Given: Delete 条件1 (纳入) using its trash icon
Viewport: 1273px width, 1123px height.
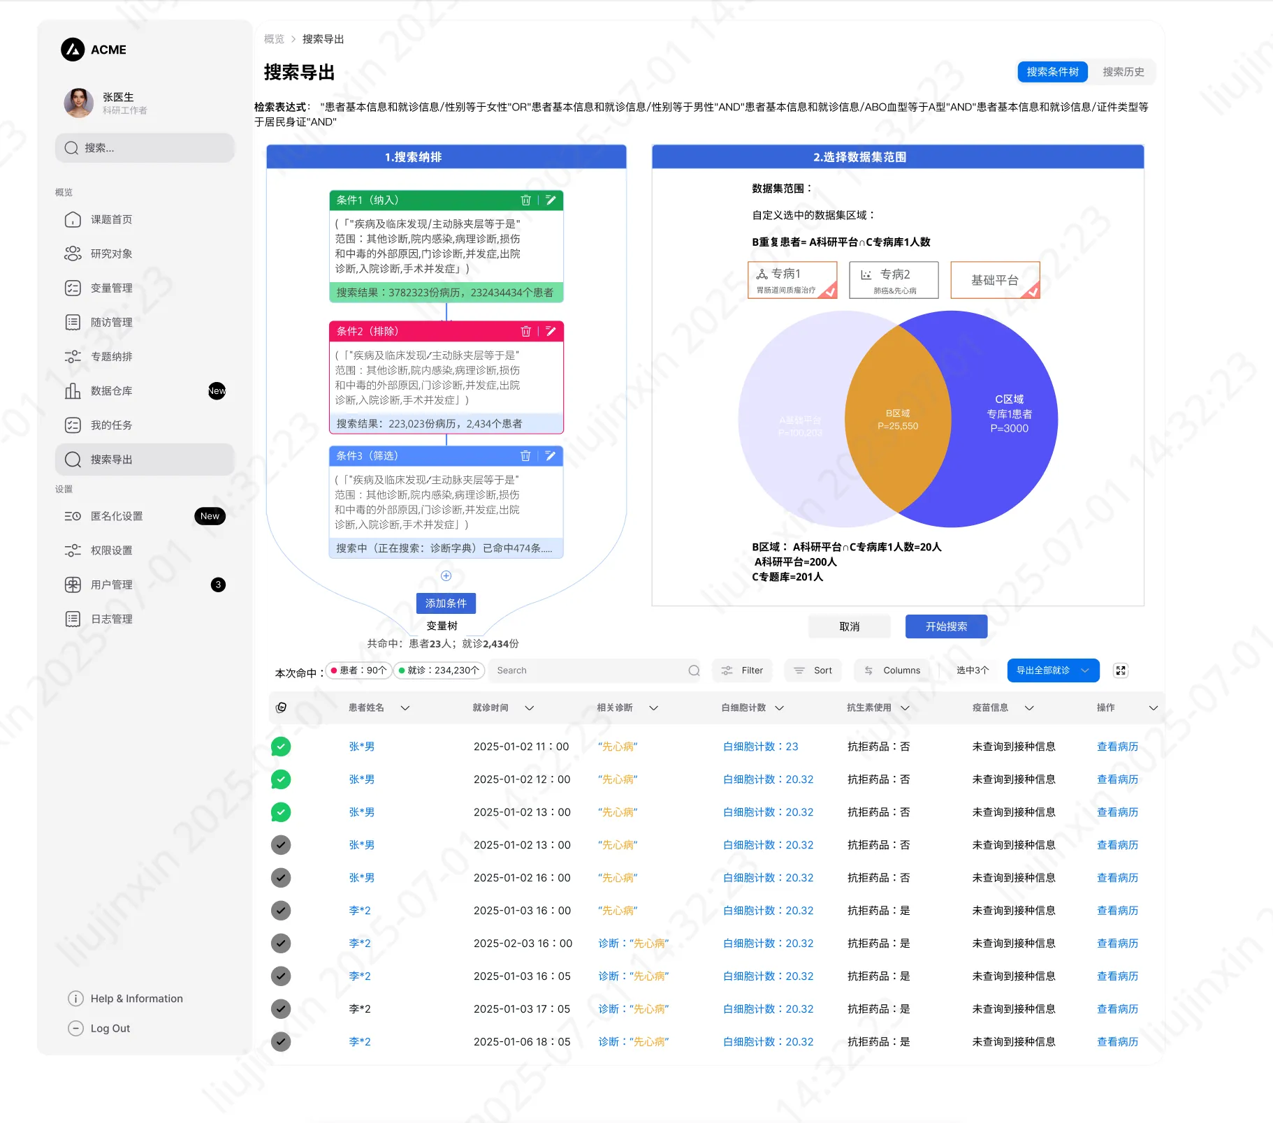Looking at the screenshot, I should tap(526, 200).
